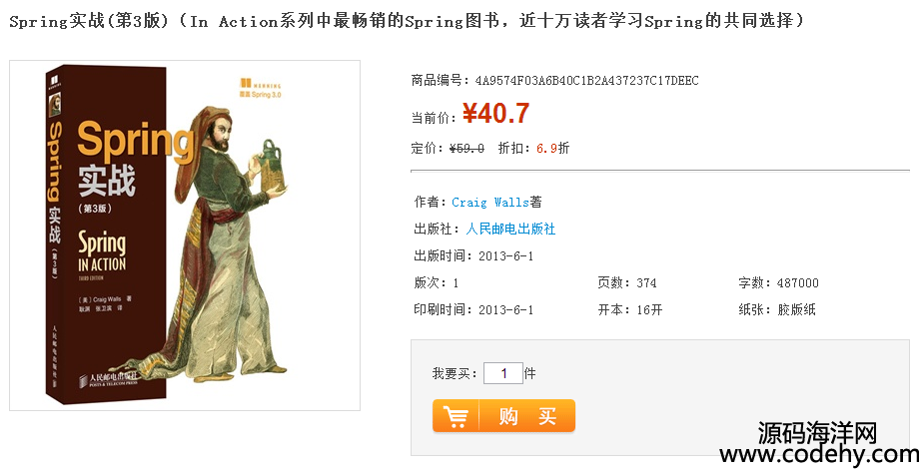Image resolution: width=924 pixels, height=474 pixels.
Task: Click the 购买 buy button text
Action: pos(527,417)
